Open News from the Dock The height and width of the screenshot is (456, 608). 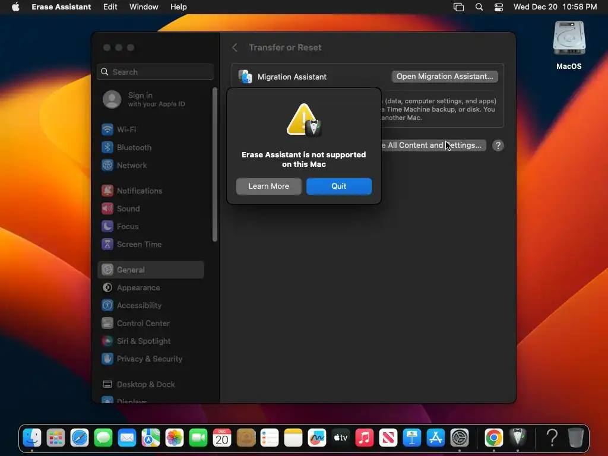tap(388, 438)
